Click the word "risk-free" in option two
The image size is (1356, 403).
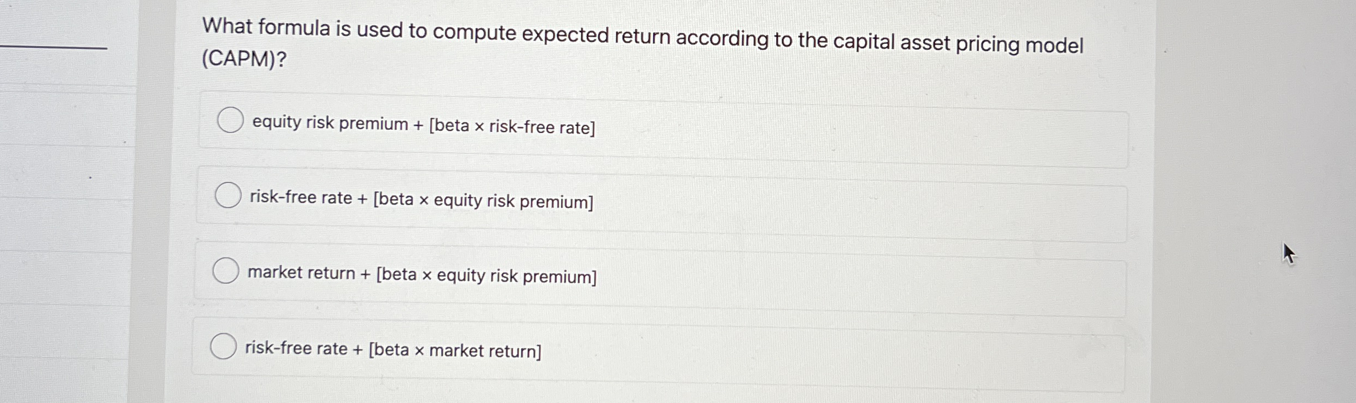[x=283, y=199]
